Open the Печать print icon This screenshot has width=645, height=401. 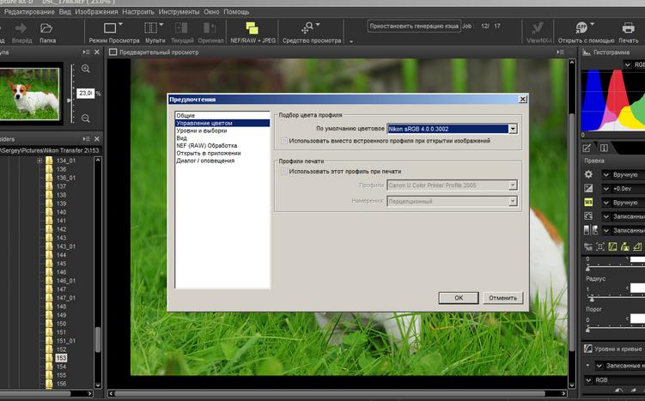[x=628, y=28]
